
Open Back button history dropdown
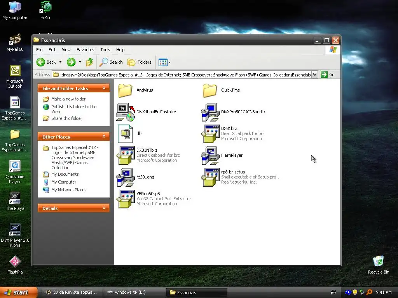coord(60,62)
